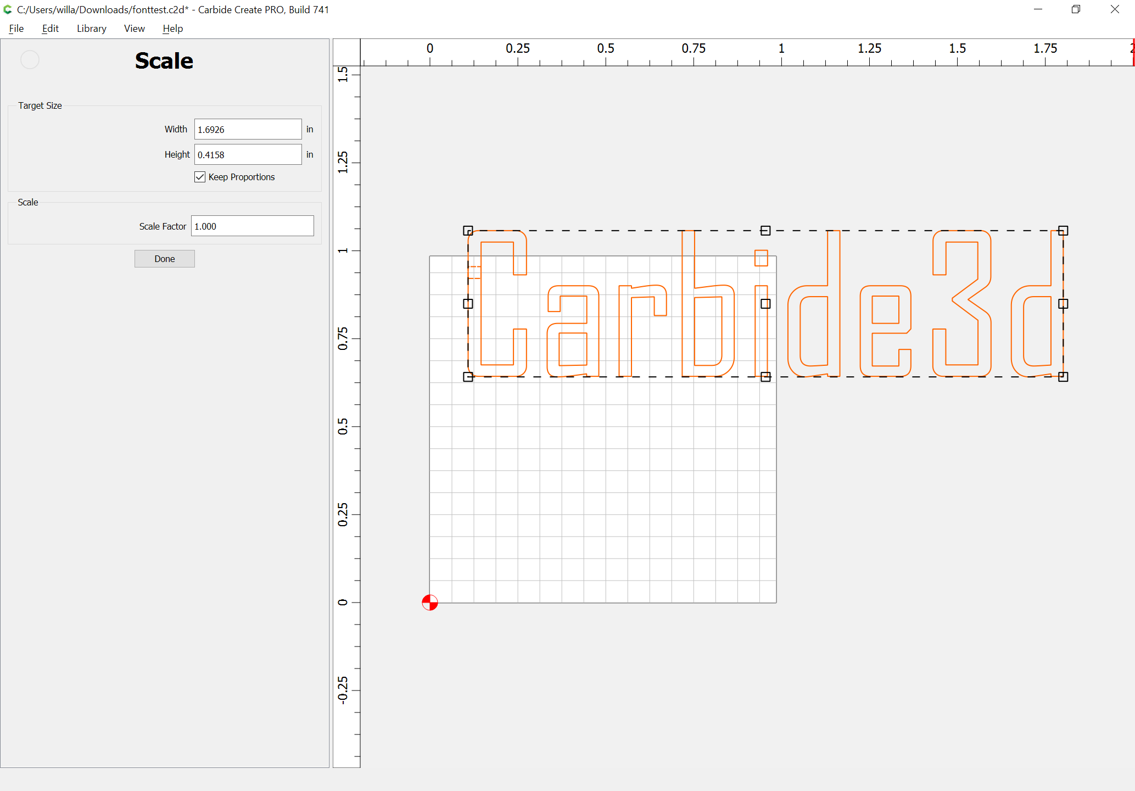The height and width of the screenshot is (791, 1135).
Task: Open the Library menu
Action: [x=91, y=29]
